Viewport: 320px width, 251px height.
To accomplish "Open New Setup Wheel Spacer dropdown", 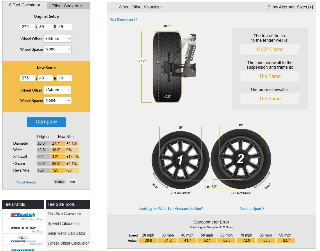I will pos(57,101).
